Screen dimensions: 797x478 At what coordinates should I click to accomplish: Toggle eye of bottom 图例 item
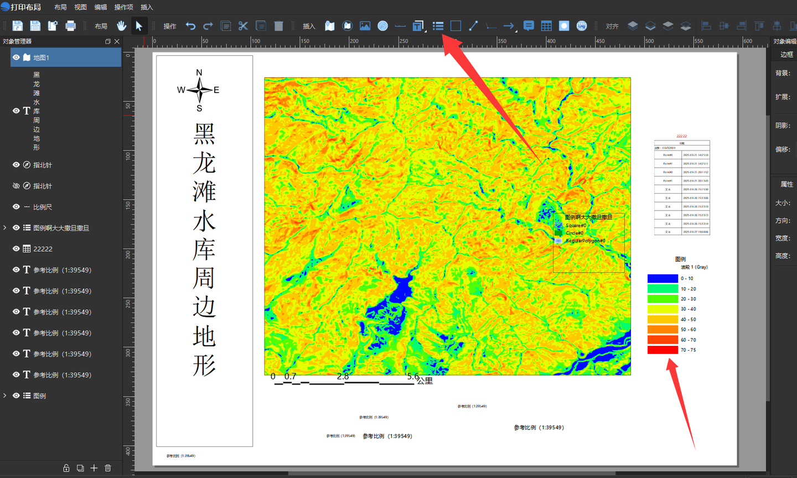(16, 396)
